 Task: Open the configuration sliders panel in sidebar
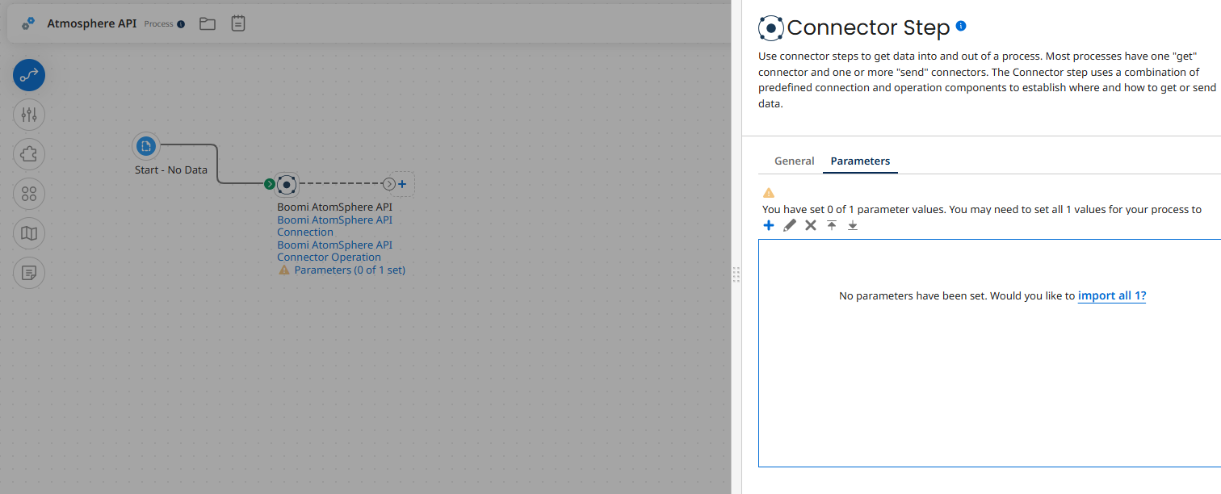[28, 114]
